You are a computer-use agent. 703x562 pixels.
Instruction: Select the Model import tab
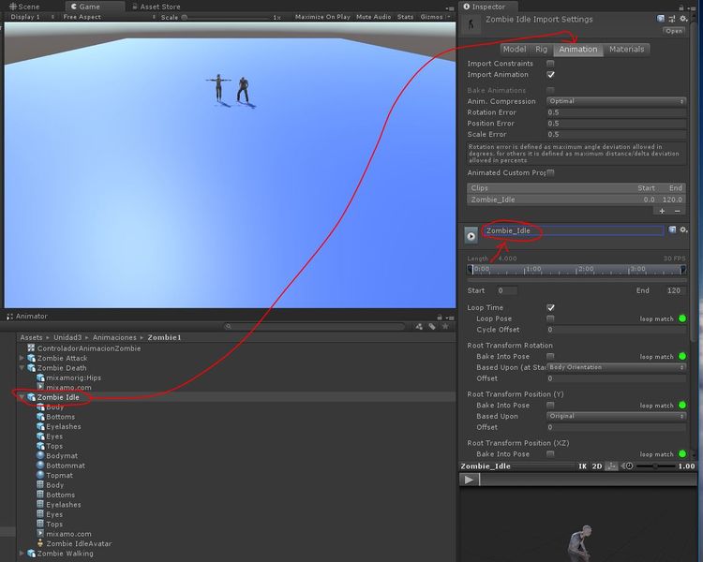pyautogui.click(x=515, y=49)
